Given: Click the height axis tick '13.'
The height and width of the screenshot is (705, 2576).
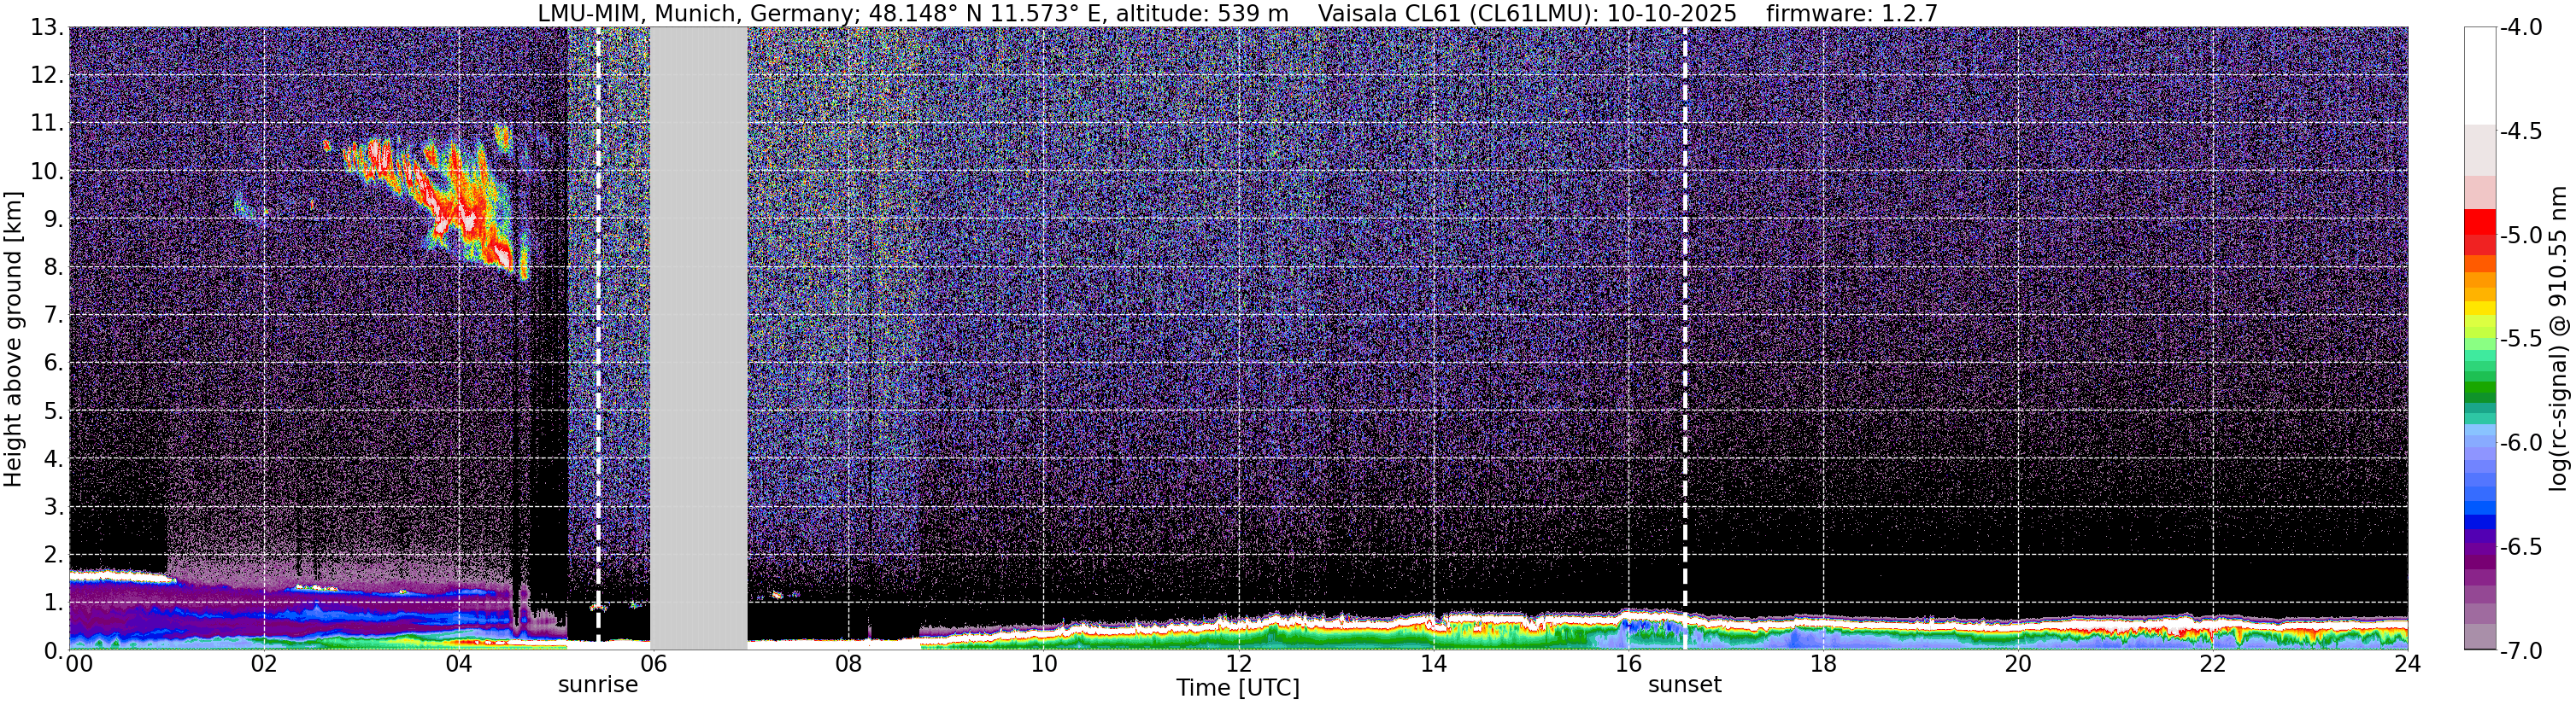Looking at the screenshot, I should (x=47, y=27).
